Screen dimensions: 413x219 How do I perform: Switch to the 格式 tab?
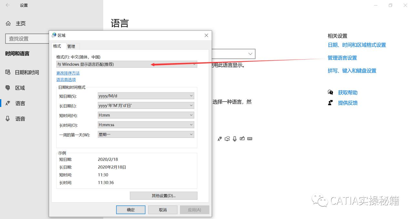point(58,46)
